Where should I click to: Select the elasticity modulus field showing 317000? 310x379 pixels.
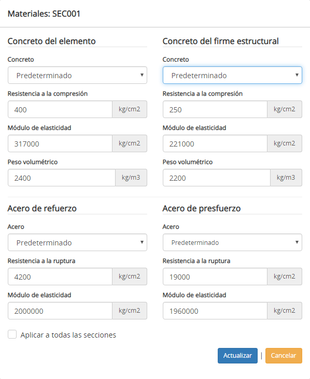60,143
